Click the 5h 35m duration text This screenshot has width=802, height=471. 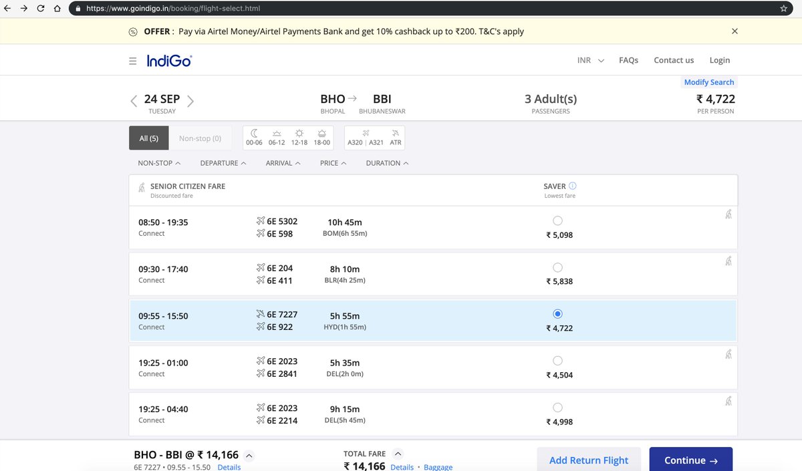(x=345, y=361)
